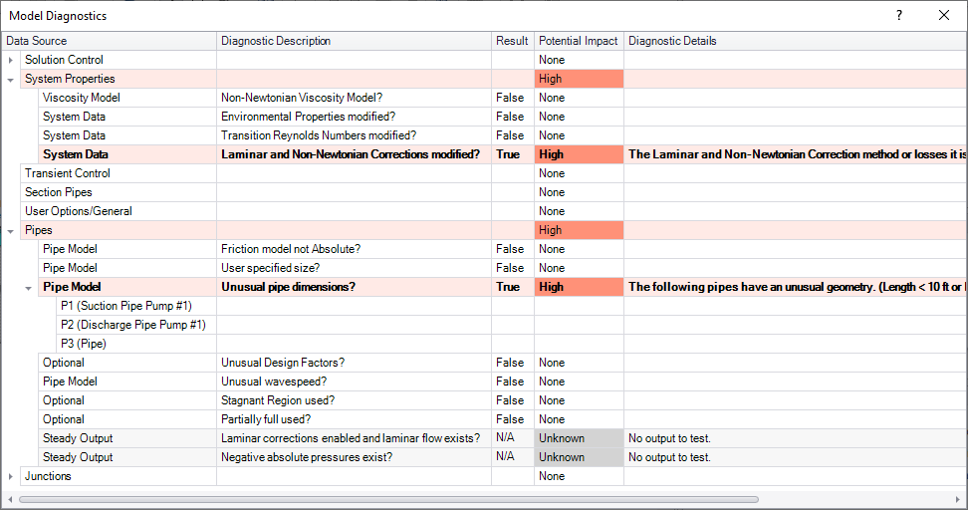968x510 pixels.
Task: Select the Junctions tree item
Action: tap(48, 476)
